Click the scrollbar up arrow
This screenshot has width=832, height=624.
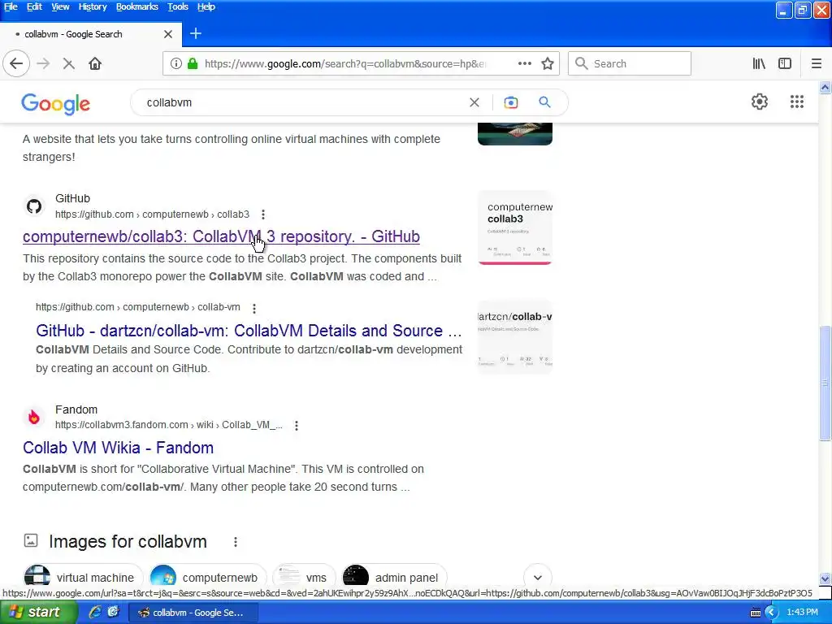point(825,88)
